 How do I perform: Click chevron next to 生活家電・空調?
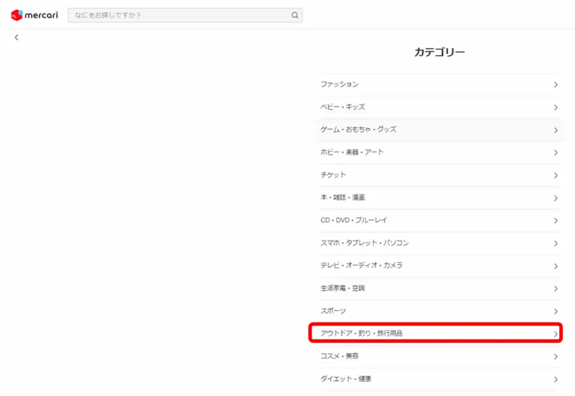click(x=555, y=289)
